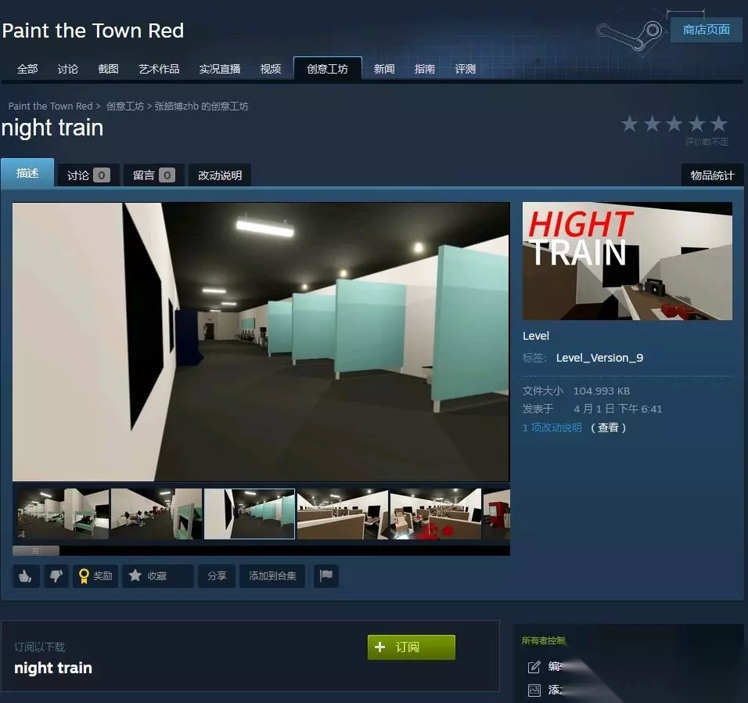The width and height of the screenshot is (748, 703).
Task: Select fifth thumbnail with red blood splatter
Action: point(436,514)
